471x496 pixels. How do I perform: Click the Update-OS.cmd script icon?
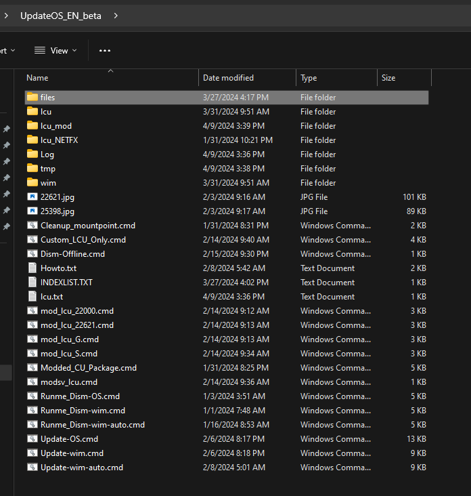point(32,439)
